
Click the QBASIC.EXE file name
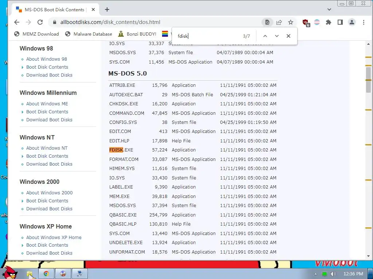click(x=123, y=215)
